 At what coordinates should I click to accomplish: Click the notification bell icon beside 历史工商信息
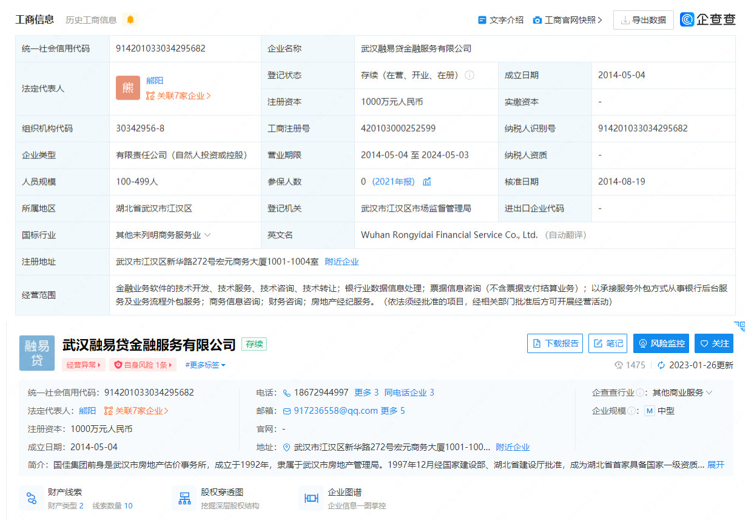click(130, 20)
